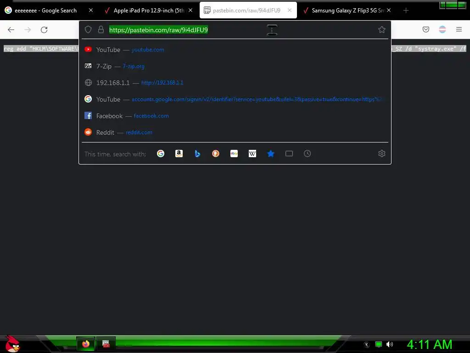This screenshot has width=470, height=353.
Task: Click the padlock site info icon
Action: [101, 29]
